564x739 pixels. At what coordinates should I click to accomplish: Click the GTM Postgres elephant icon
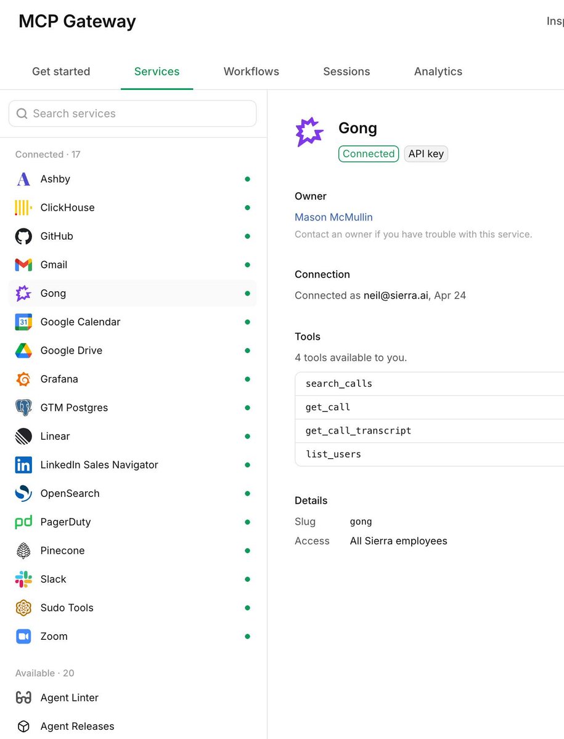23,408
